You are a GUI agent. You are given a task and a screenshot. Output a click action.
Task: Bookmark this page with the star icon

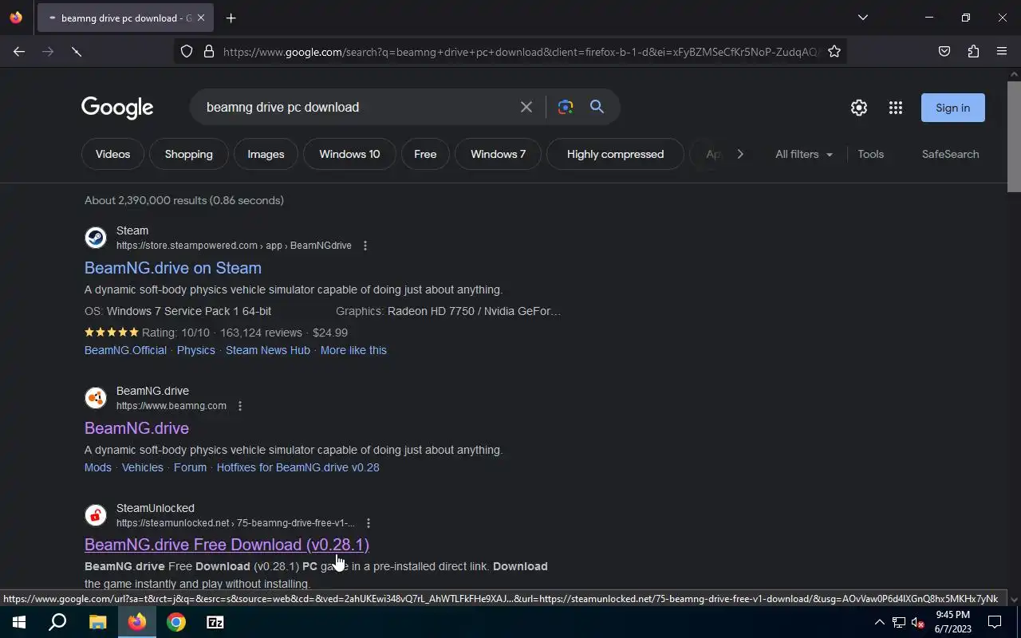point(834,51)
